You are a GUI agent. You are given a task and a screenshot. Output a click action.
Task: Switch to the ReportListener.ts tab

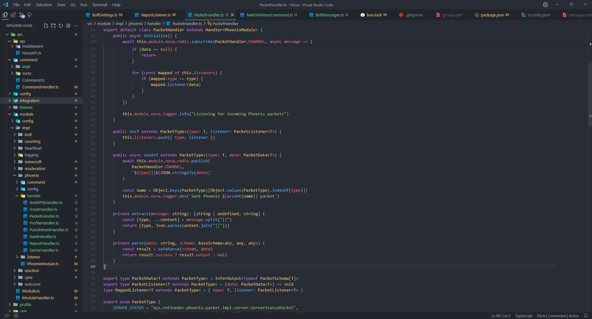pyautogui.click(x=158, y=15)
